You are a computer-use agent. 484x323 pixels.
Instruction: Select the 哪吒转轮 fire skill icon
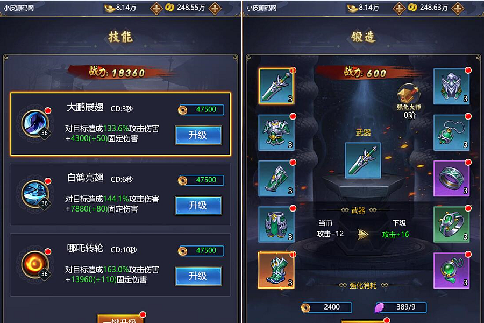point(36,264)
